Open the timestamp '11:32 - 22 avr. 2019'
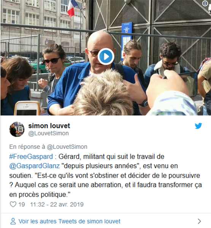This screenshot has height=228, width=211. tap(57, 204)
